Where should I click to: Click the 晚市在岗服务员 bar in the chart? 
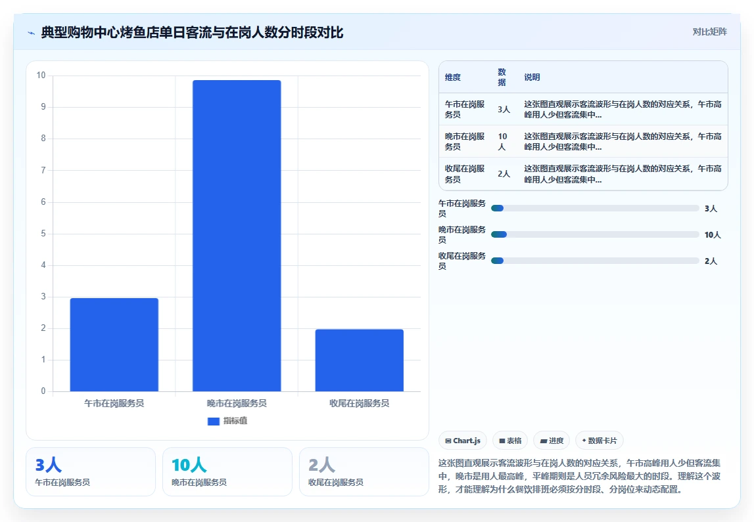click(237, 236)
